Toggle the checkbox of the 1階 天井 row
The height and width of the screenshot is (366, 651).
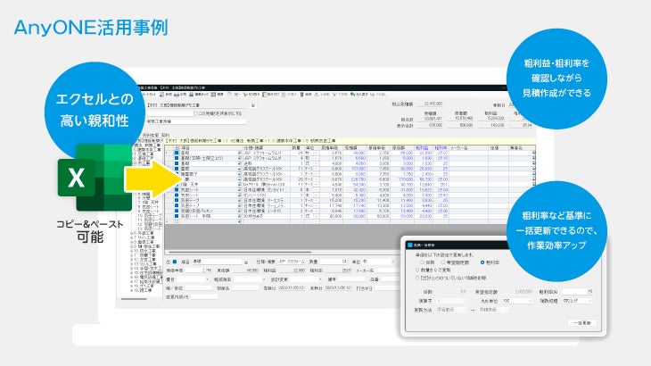coord(177,185)
